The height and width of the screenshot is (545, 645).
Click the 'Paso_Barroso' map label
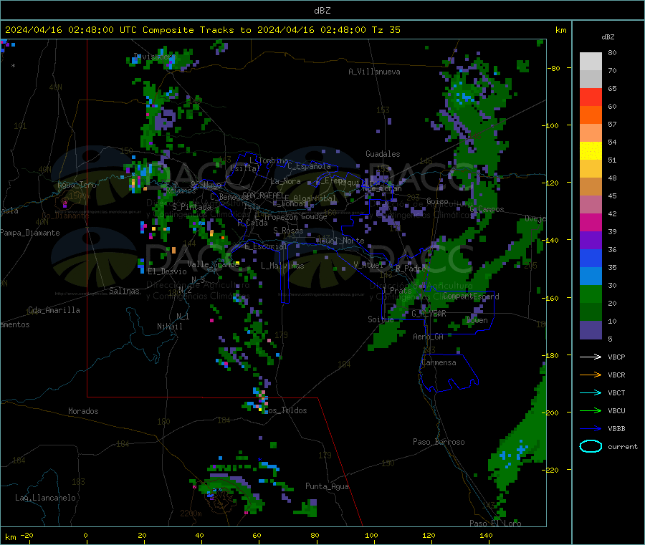click(439, 442)
